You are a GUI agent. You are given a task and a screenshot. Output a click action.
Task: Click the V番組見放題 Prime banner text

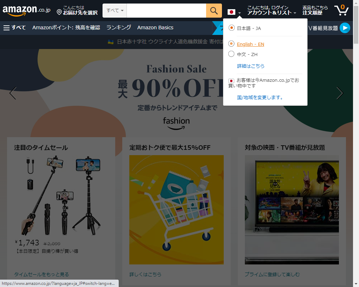point(323,28)
